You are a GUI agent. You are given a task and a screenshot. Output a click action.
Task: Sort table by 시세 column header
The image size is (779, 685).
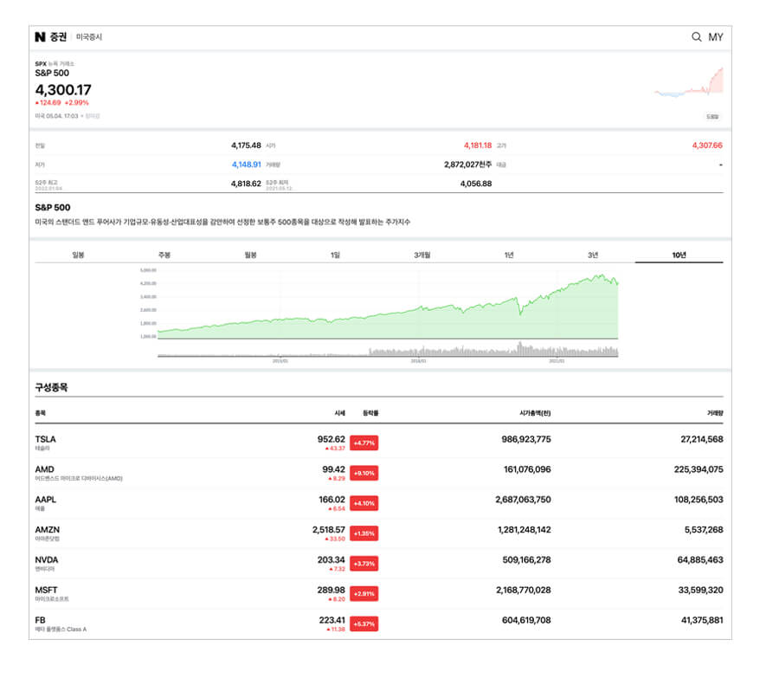[x=340, y=413]
